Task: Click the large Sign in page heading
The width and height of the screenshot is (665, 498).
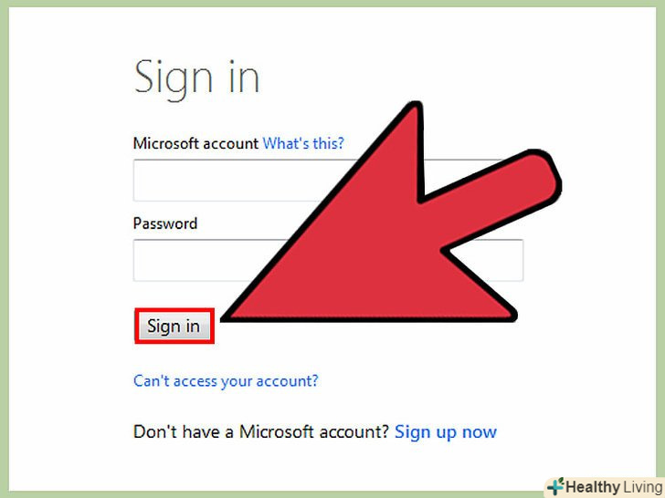Action: click(196, 78)
